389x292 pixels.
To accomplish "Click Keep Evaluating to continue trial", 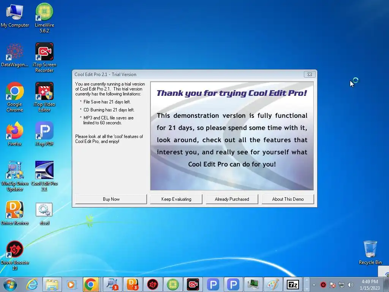I will [x=176, y=199].
